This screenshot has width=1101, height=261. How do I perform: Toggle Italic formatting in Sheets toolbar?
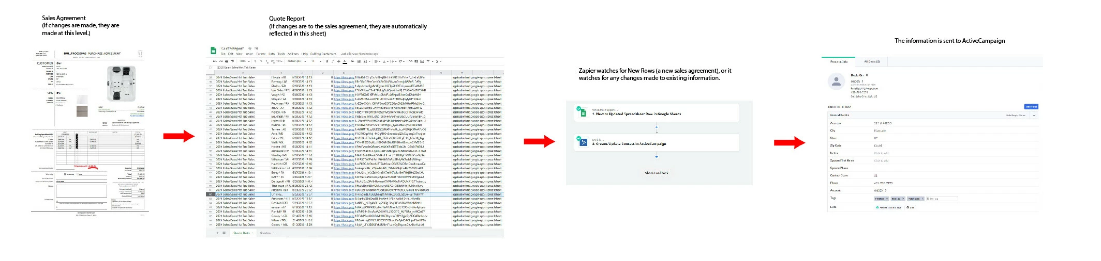[x=333, y=61]
